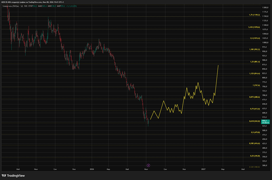Viewport: 272px width, 180px height.
Task: Click the 2027 label on time axis
Action: click(203, 169)
